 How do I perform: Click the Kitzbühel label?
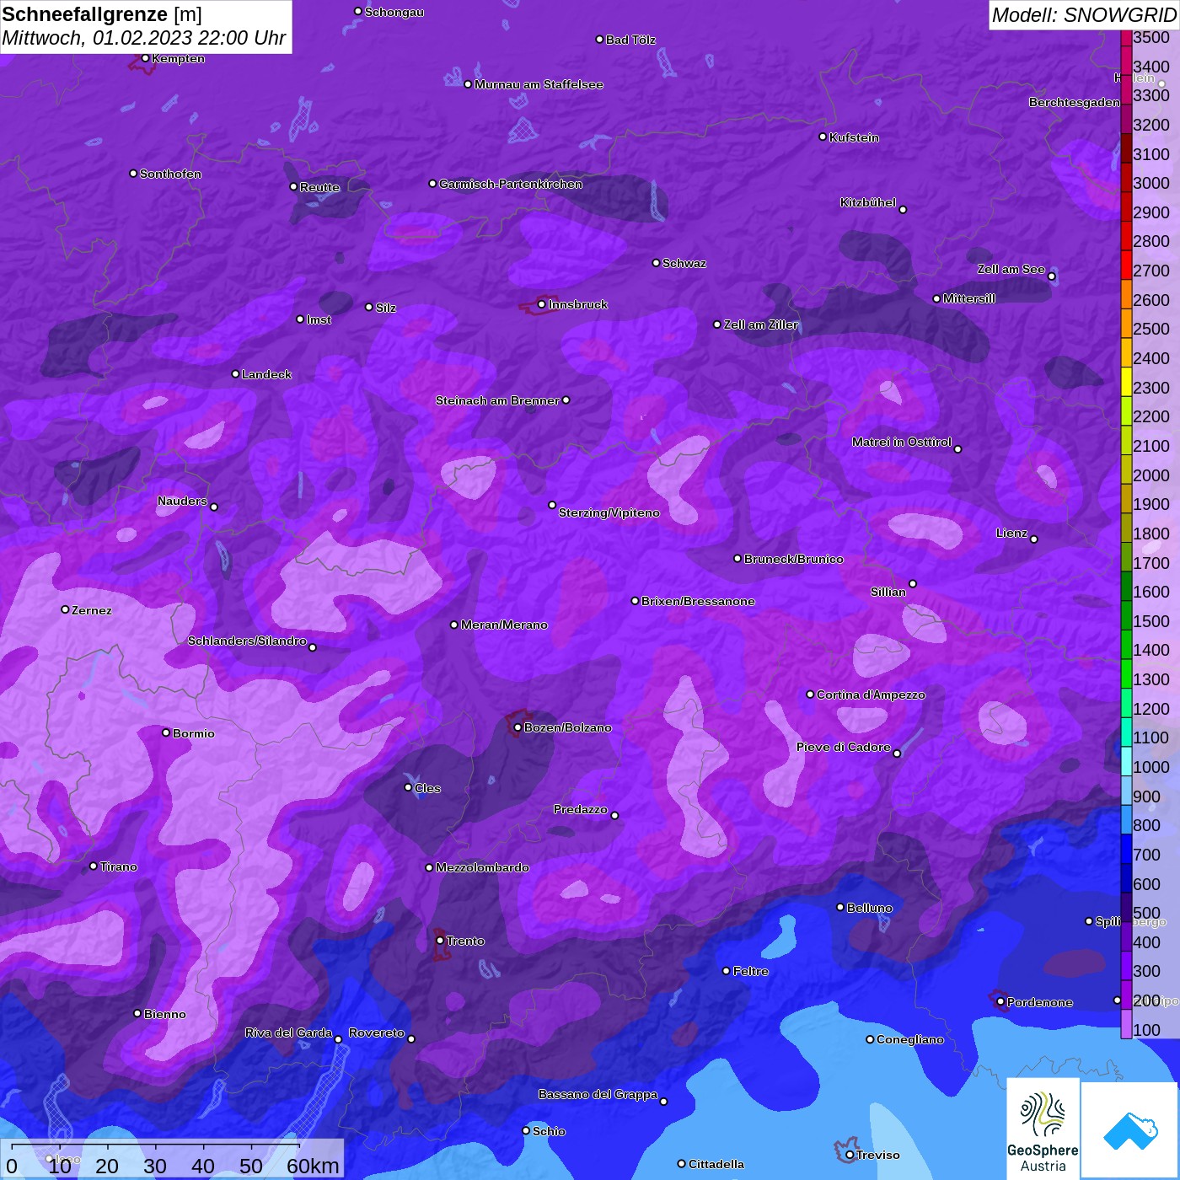[x=868, y=202]
